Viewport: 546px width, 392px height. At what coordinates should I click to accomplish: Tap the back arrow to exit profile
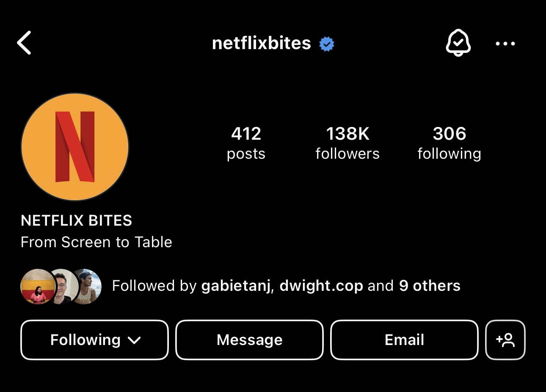pyautogui.click(x=24, y=43)
